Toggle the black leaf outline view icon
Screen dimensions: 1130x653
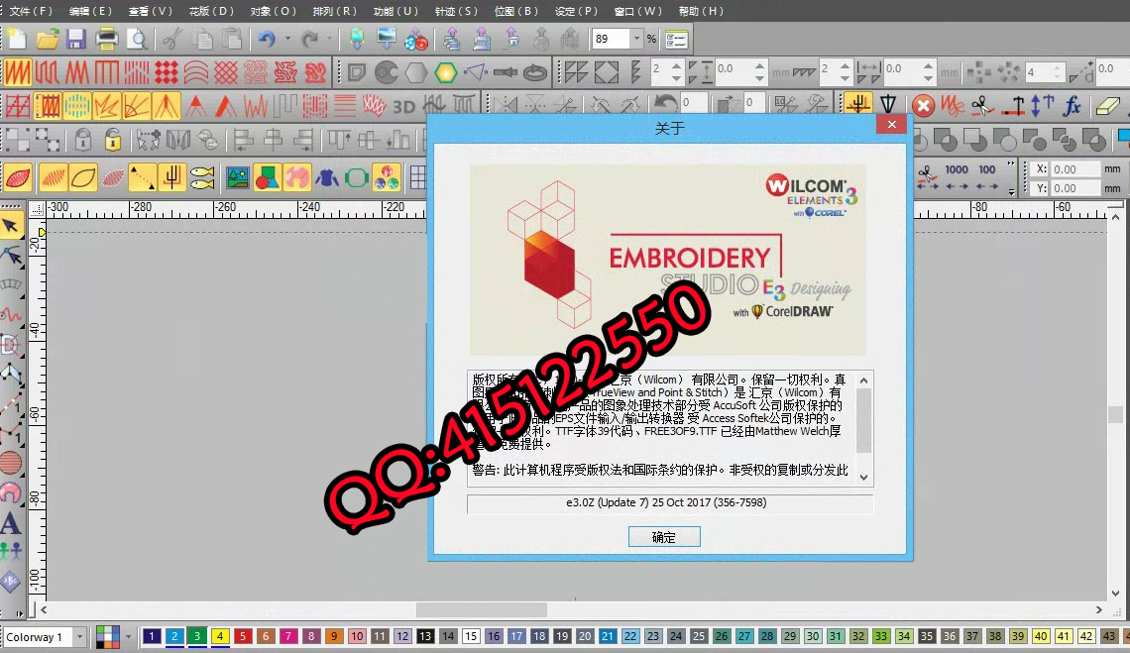coord(83,177)
